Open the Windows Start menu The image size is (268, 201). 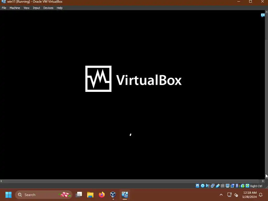[x=8, y=195]
